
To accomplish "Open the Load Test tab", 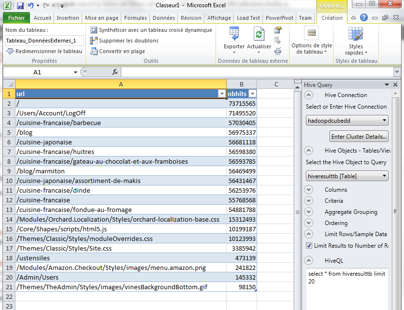I will click(248, 18).
